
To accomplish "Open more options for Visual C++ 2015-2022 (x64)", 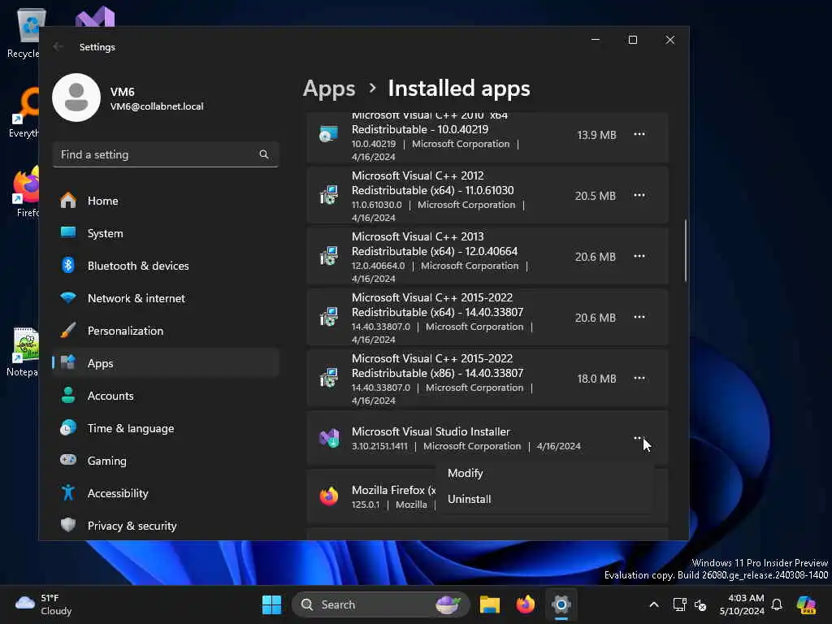I will 639,318.
